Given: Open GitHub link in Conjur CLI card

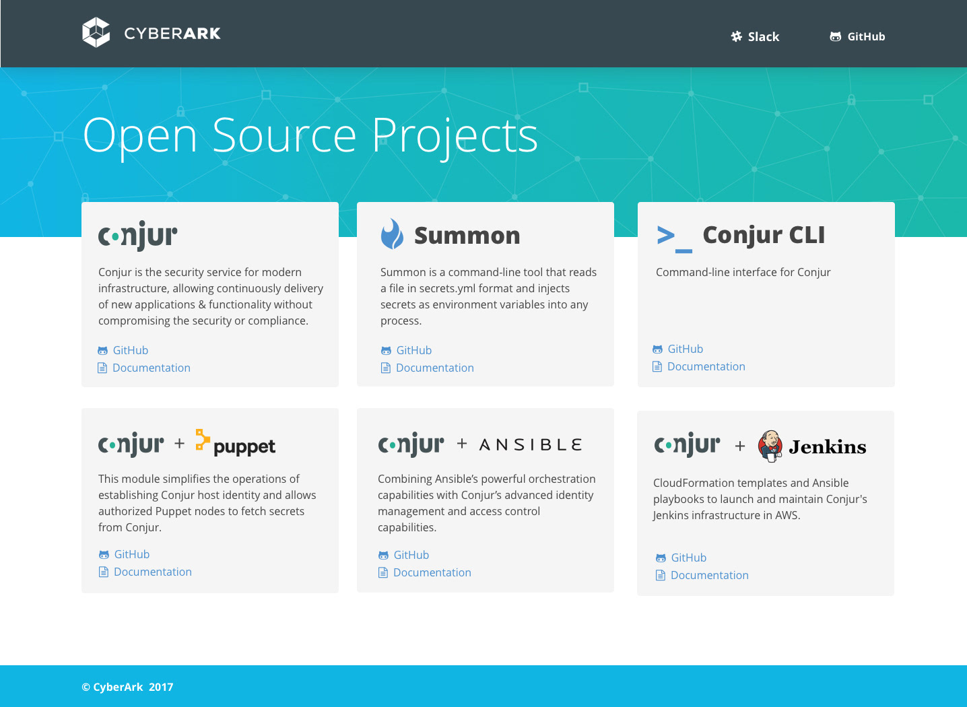Looking at the screenshot, I should click(686, 349).
